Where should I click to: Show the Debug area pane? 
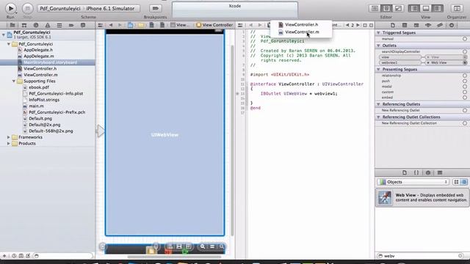426,8
